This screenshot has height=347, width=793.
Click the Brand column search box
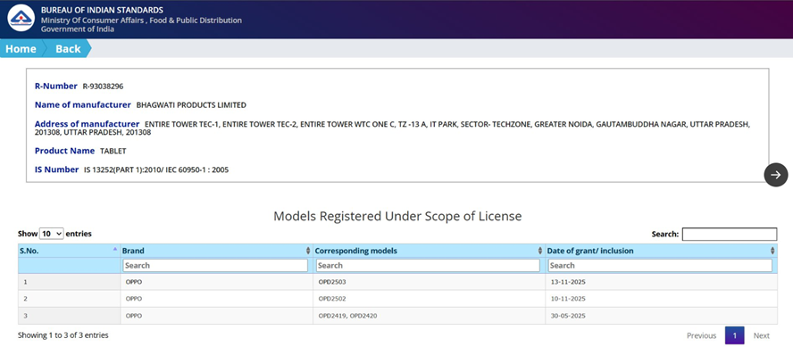[215, 265]
